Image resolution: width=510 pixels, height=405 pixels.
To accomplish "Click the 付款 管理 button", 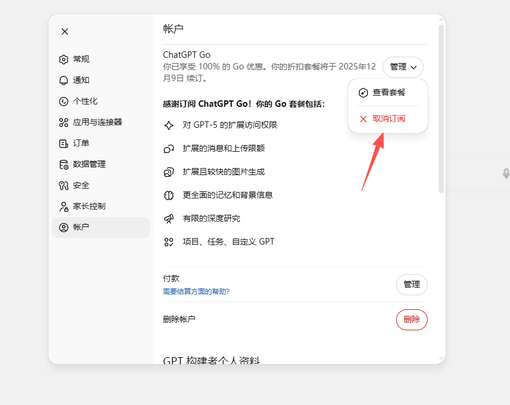I will [x=411, y=284].
